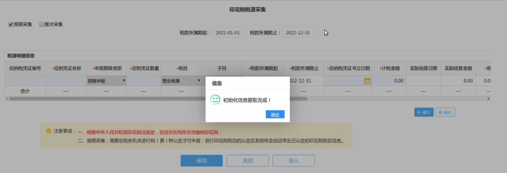Click the 导入 button
Image resolution: width=507 pixels, height=173 pixels.
tap(293, 161)
